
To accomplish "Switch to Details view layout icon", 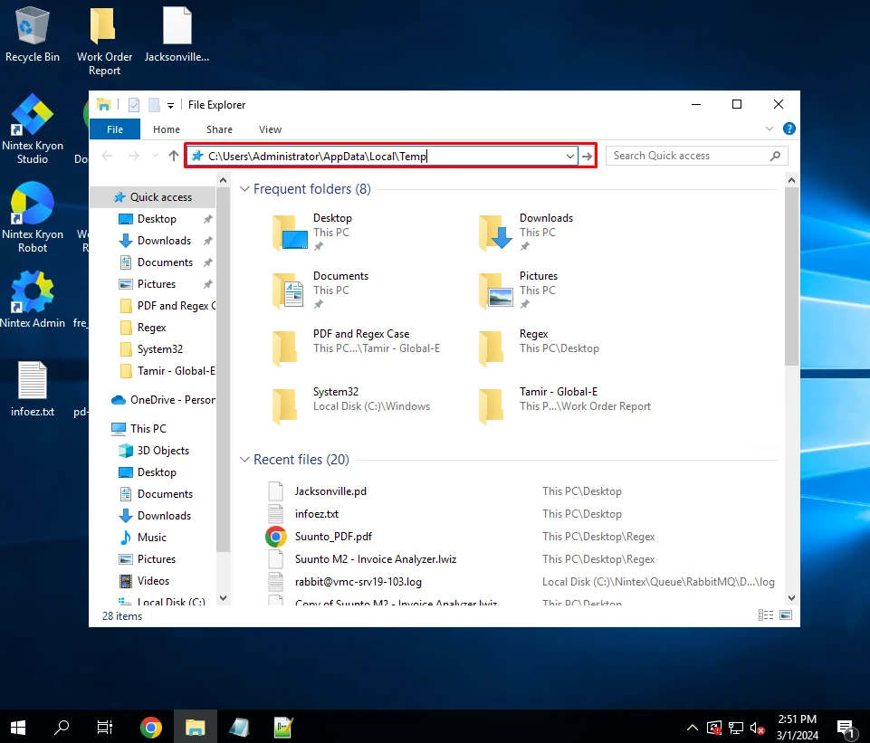I will point(766,614).
